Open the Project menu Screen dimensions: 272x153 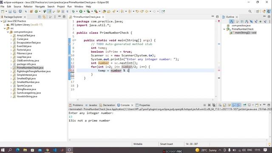pyautogui.click(x=61, y=6)
